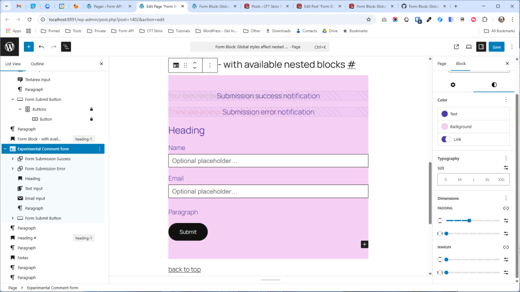The image size is (520, 292).
Task: Open the block inserter plus button
Action: pos(29,47)
